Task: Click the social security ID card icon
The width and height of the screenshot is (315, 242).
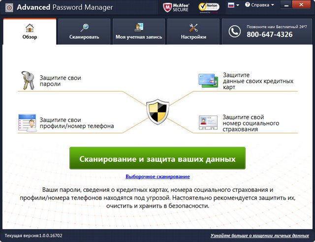Action: pos(208,122)
